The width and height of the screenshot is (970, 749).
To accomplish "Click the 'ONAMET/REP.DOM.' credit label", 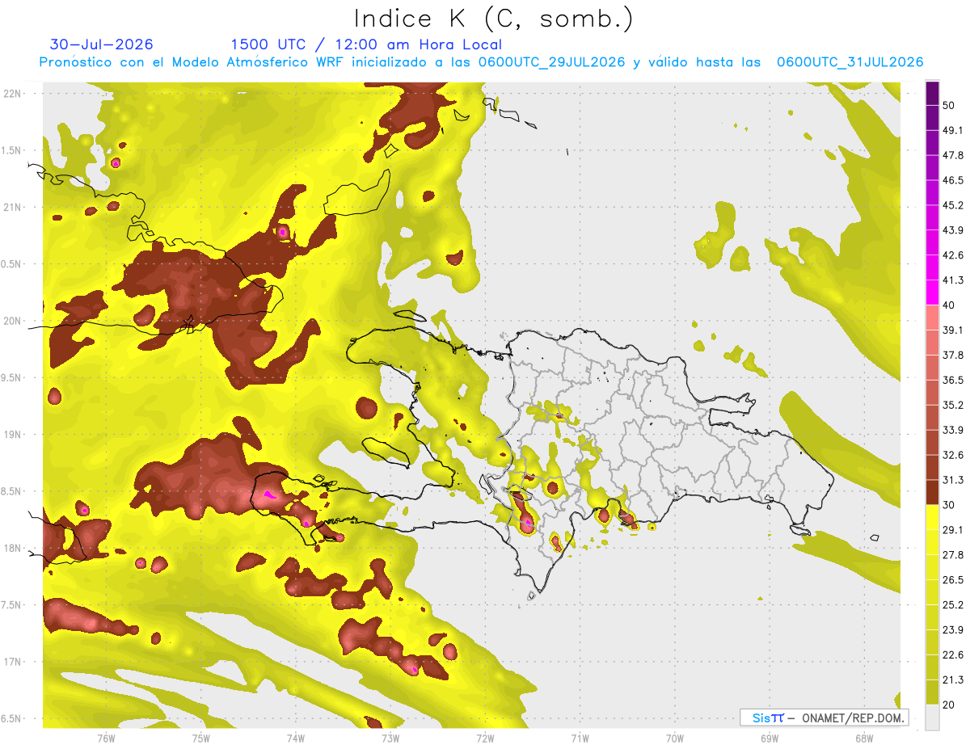I will [x=851, y=717].
